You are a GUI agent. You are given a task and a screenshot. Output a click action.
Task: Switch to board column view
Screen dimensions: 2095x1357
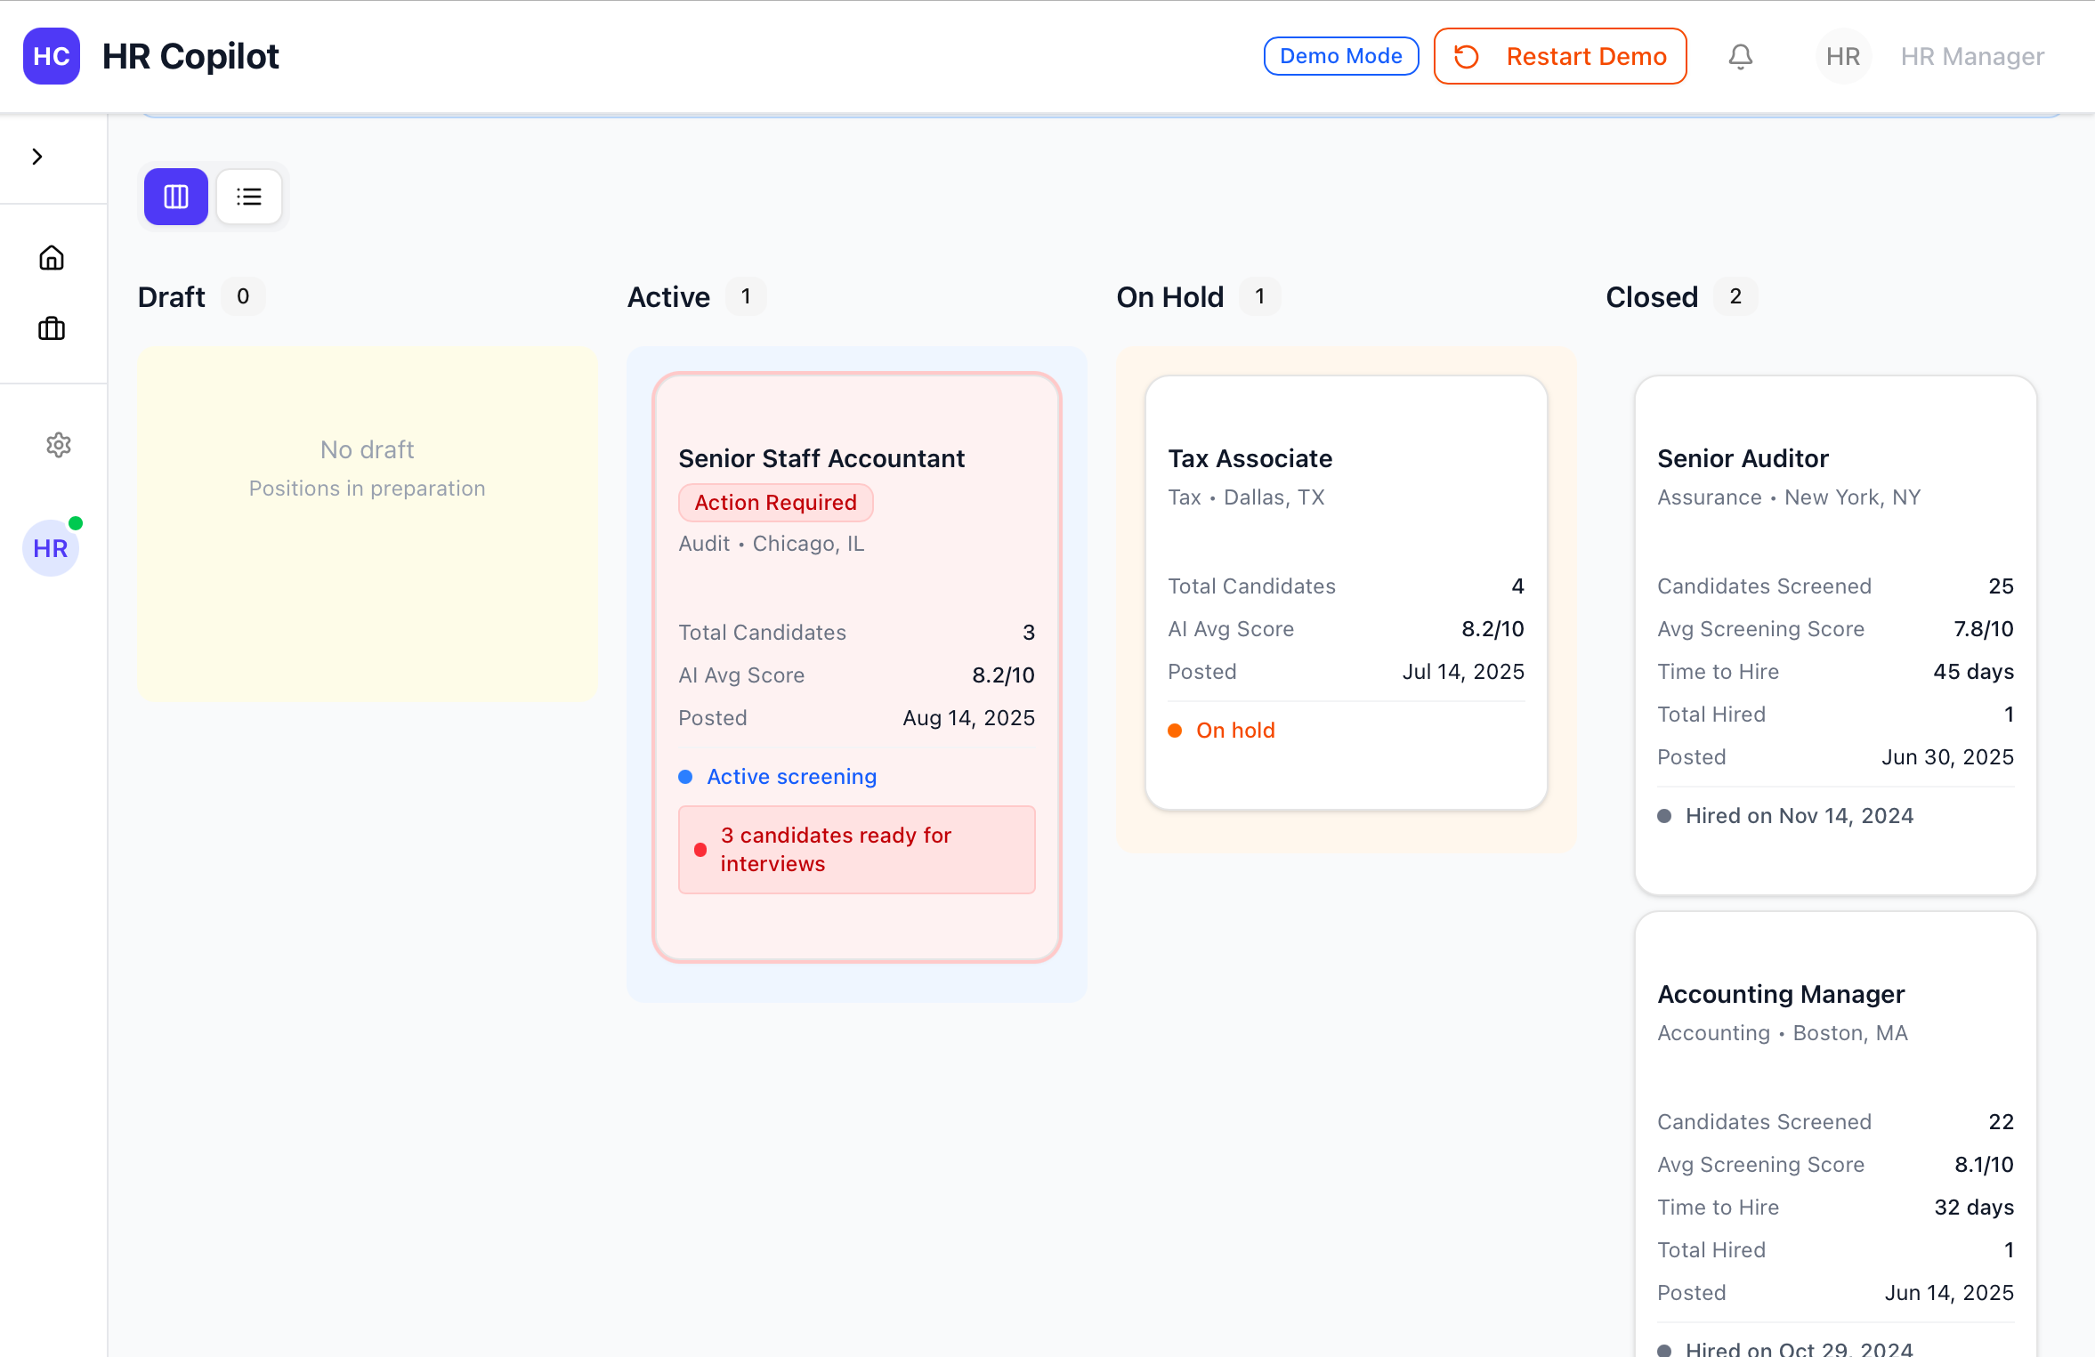pos(176,197)
